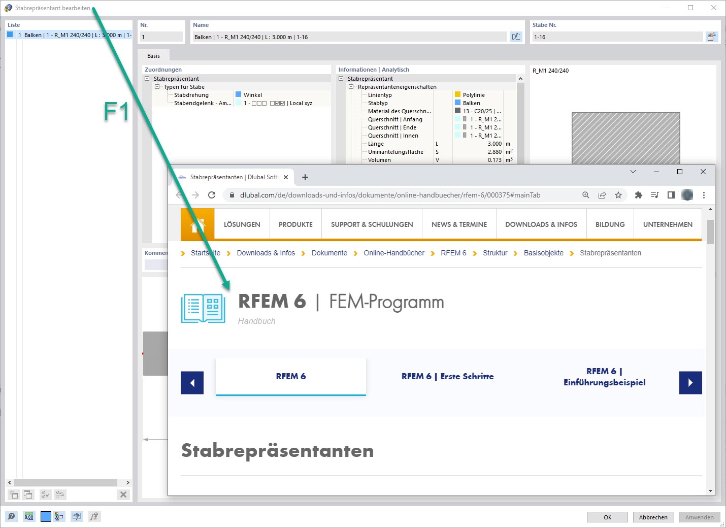
Task: Open help via the question mark icon
Action: coord(11,517)
